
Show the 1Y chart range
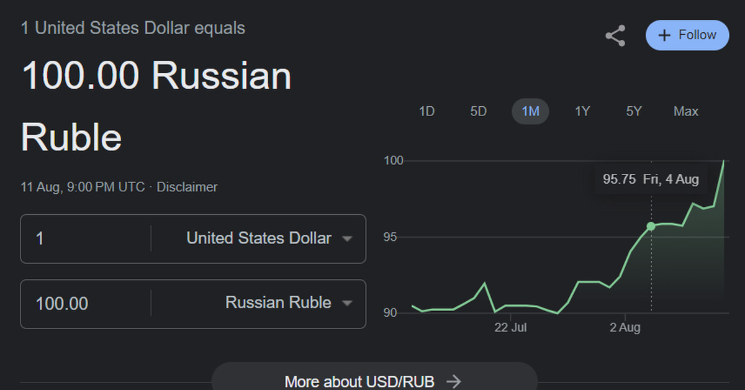582,112
